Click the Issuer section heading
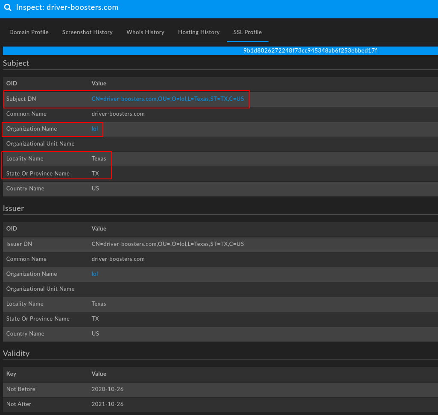 click(13, 208)
